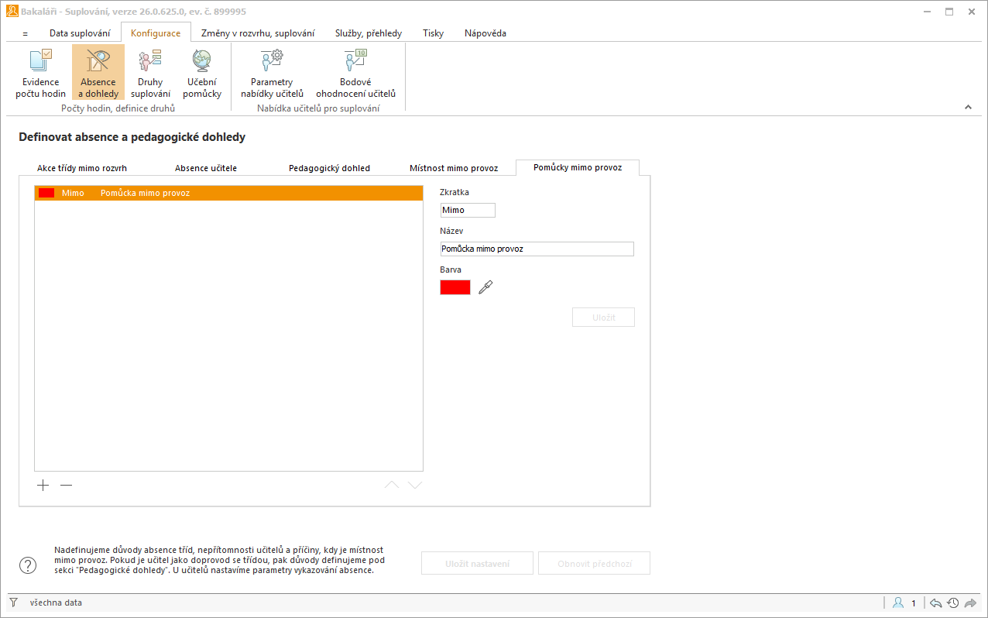988x618 pixels.
Task: Click the Uložit button
Action: pos(603,318)
